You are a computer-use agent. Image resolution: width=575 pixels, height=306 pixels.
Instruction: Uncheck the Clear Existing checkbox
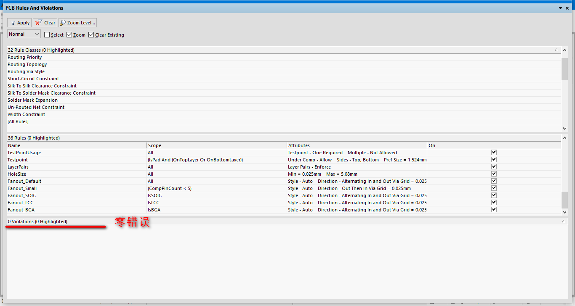[91, 35]
